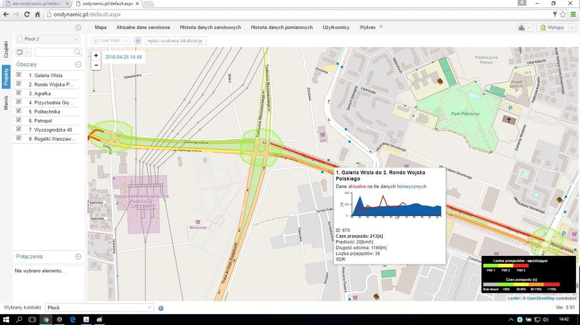Click the travel time chart in popup
The height and width of the screenshot is (325, 580).
click(x=393, y=206)
